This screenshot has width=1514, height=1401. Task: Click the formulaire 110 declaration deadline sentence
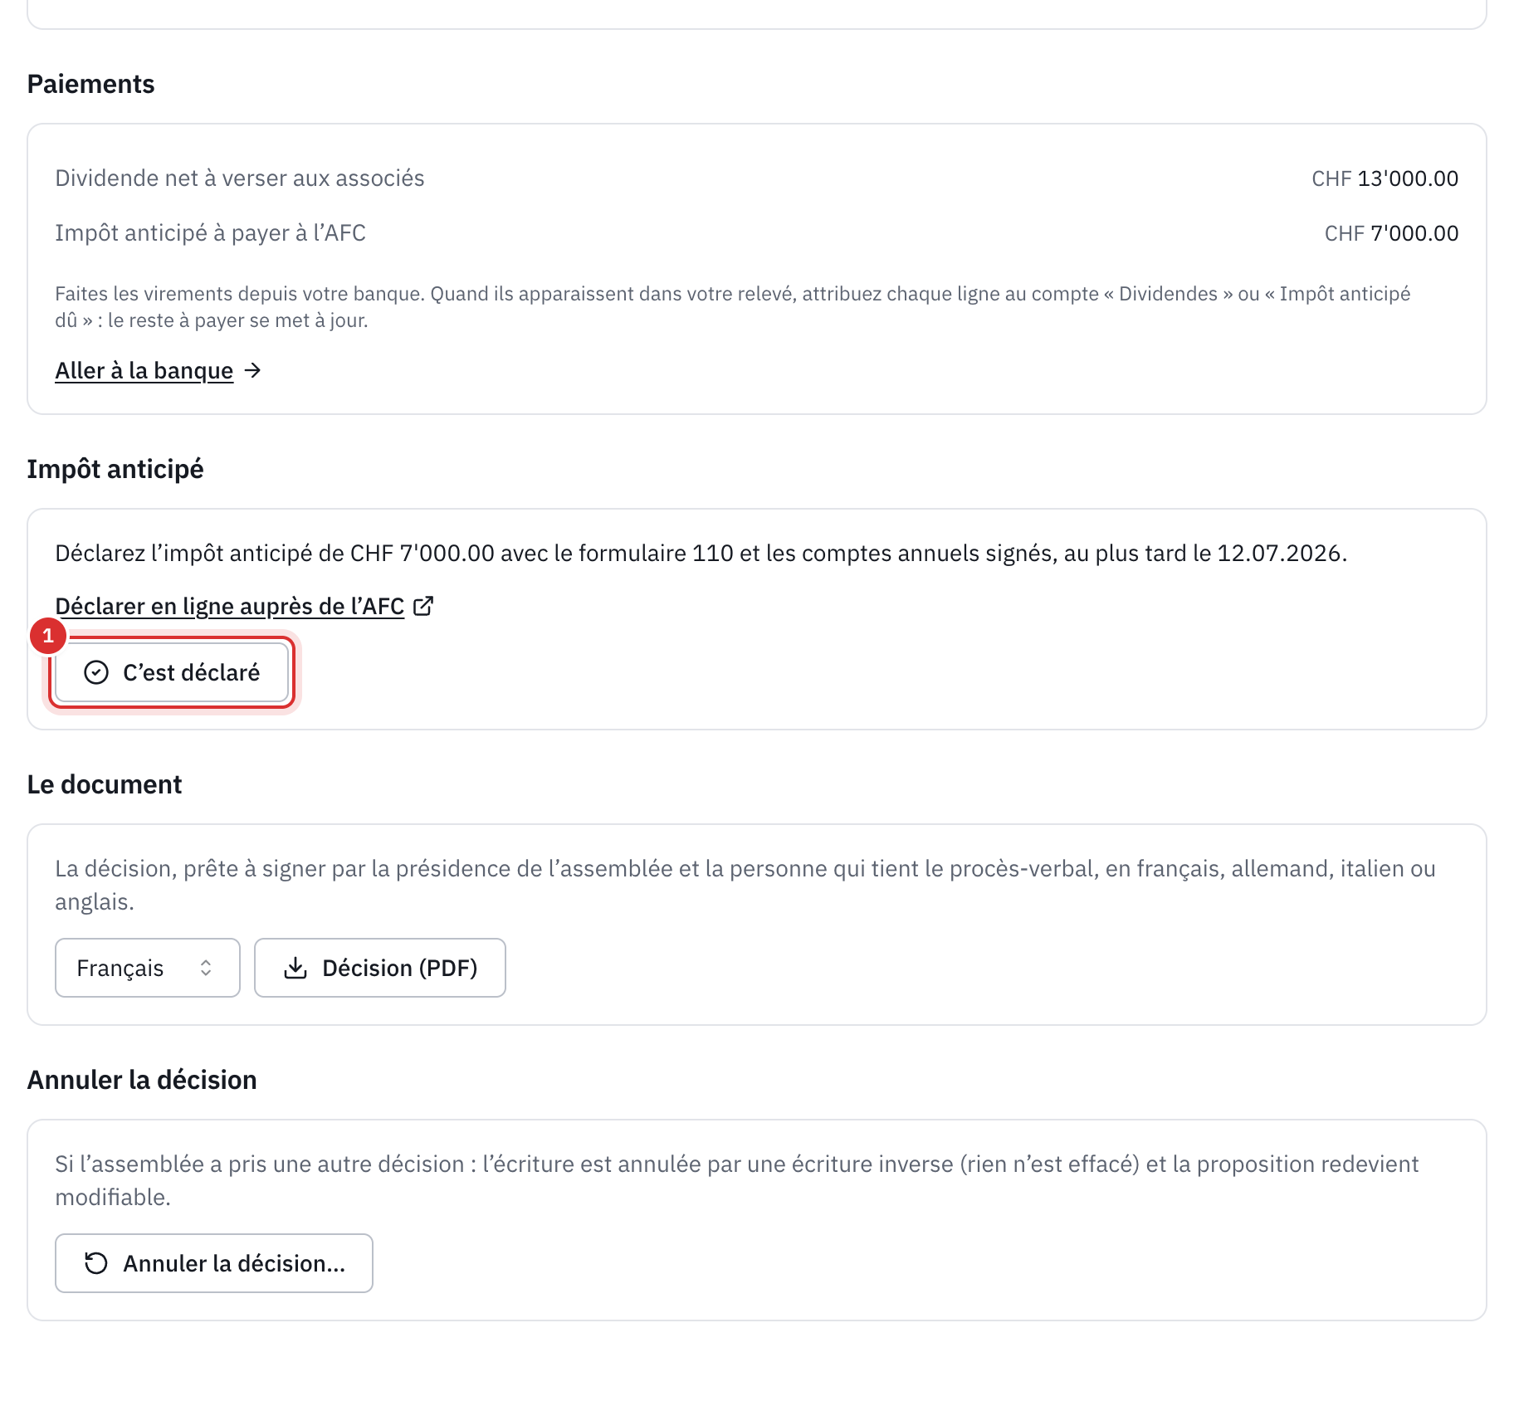[701, 554]
